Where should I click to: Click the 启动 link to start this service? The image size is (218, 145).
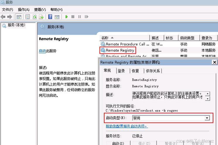42,51
